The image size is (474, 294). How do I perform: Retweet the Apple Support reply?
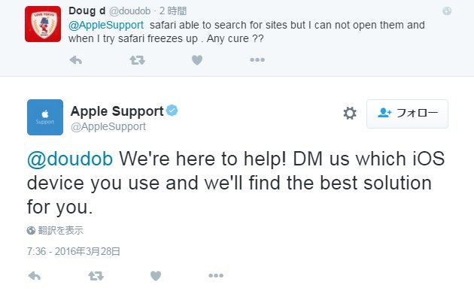pos(96,275)
